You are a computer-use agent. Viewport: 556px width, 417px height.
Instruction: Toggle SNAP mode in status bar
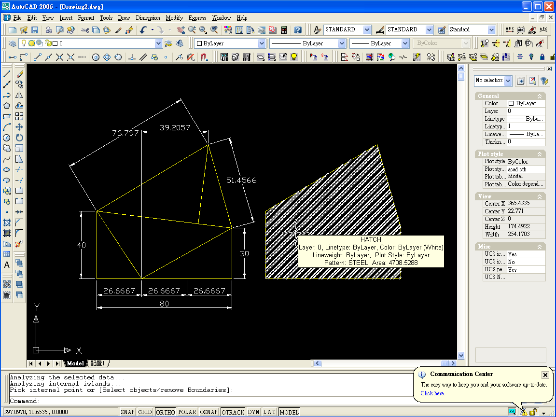click(127, 412)
